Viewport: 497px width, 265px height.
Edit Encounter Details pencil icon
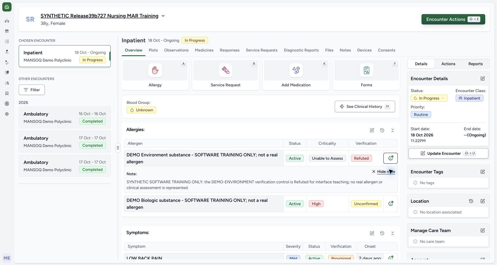[483, 79]
